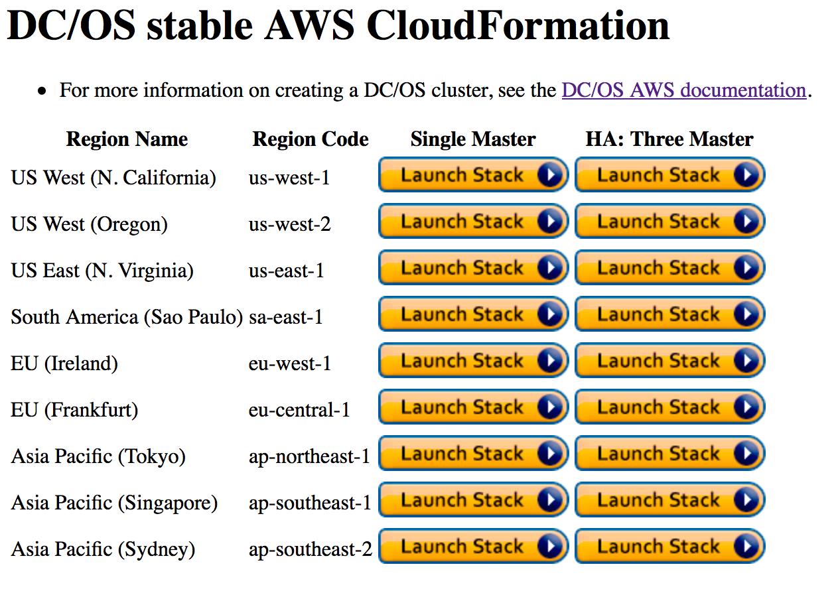
Task: Launch Single Master stack for sa-east-1
Action: [473, 314]
